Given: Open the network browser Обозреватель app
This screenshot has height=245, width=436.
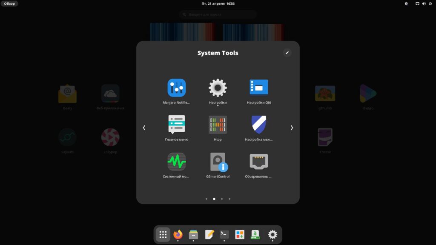Looking at the screenshot, I should (x=259, y=162).
